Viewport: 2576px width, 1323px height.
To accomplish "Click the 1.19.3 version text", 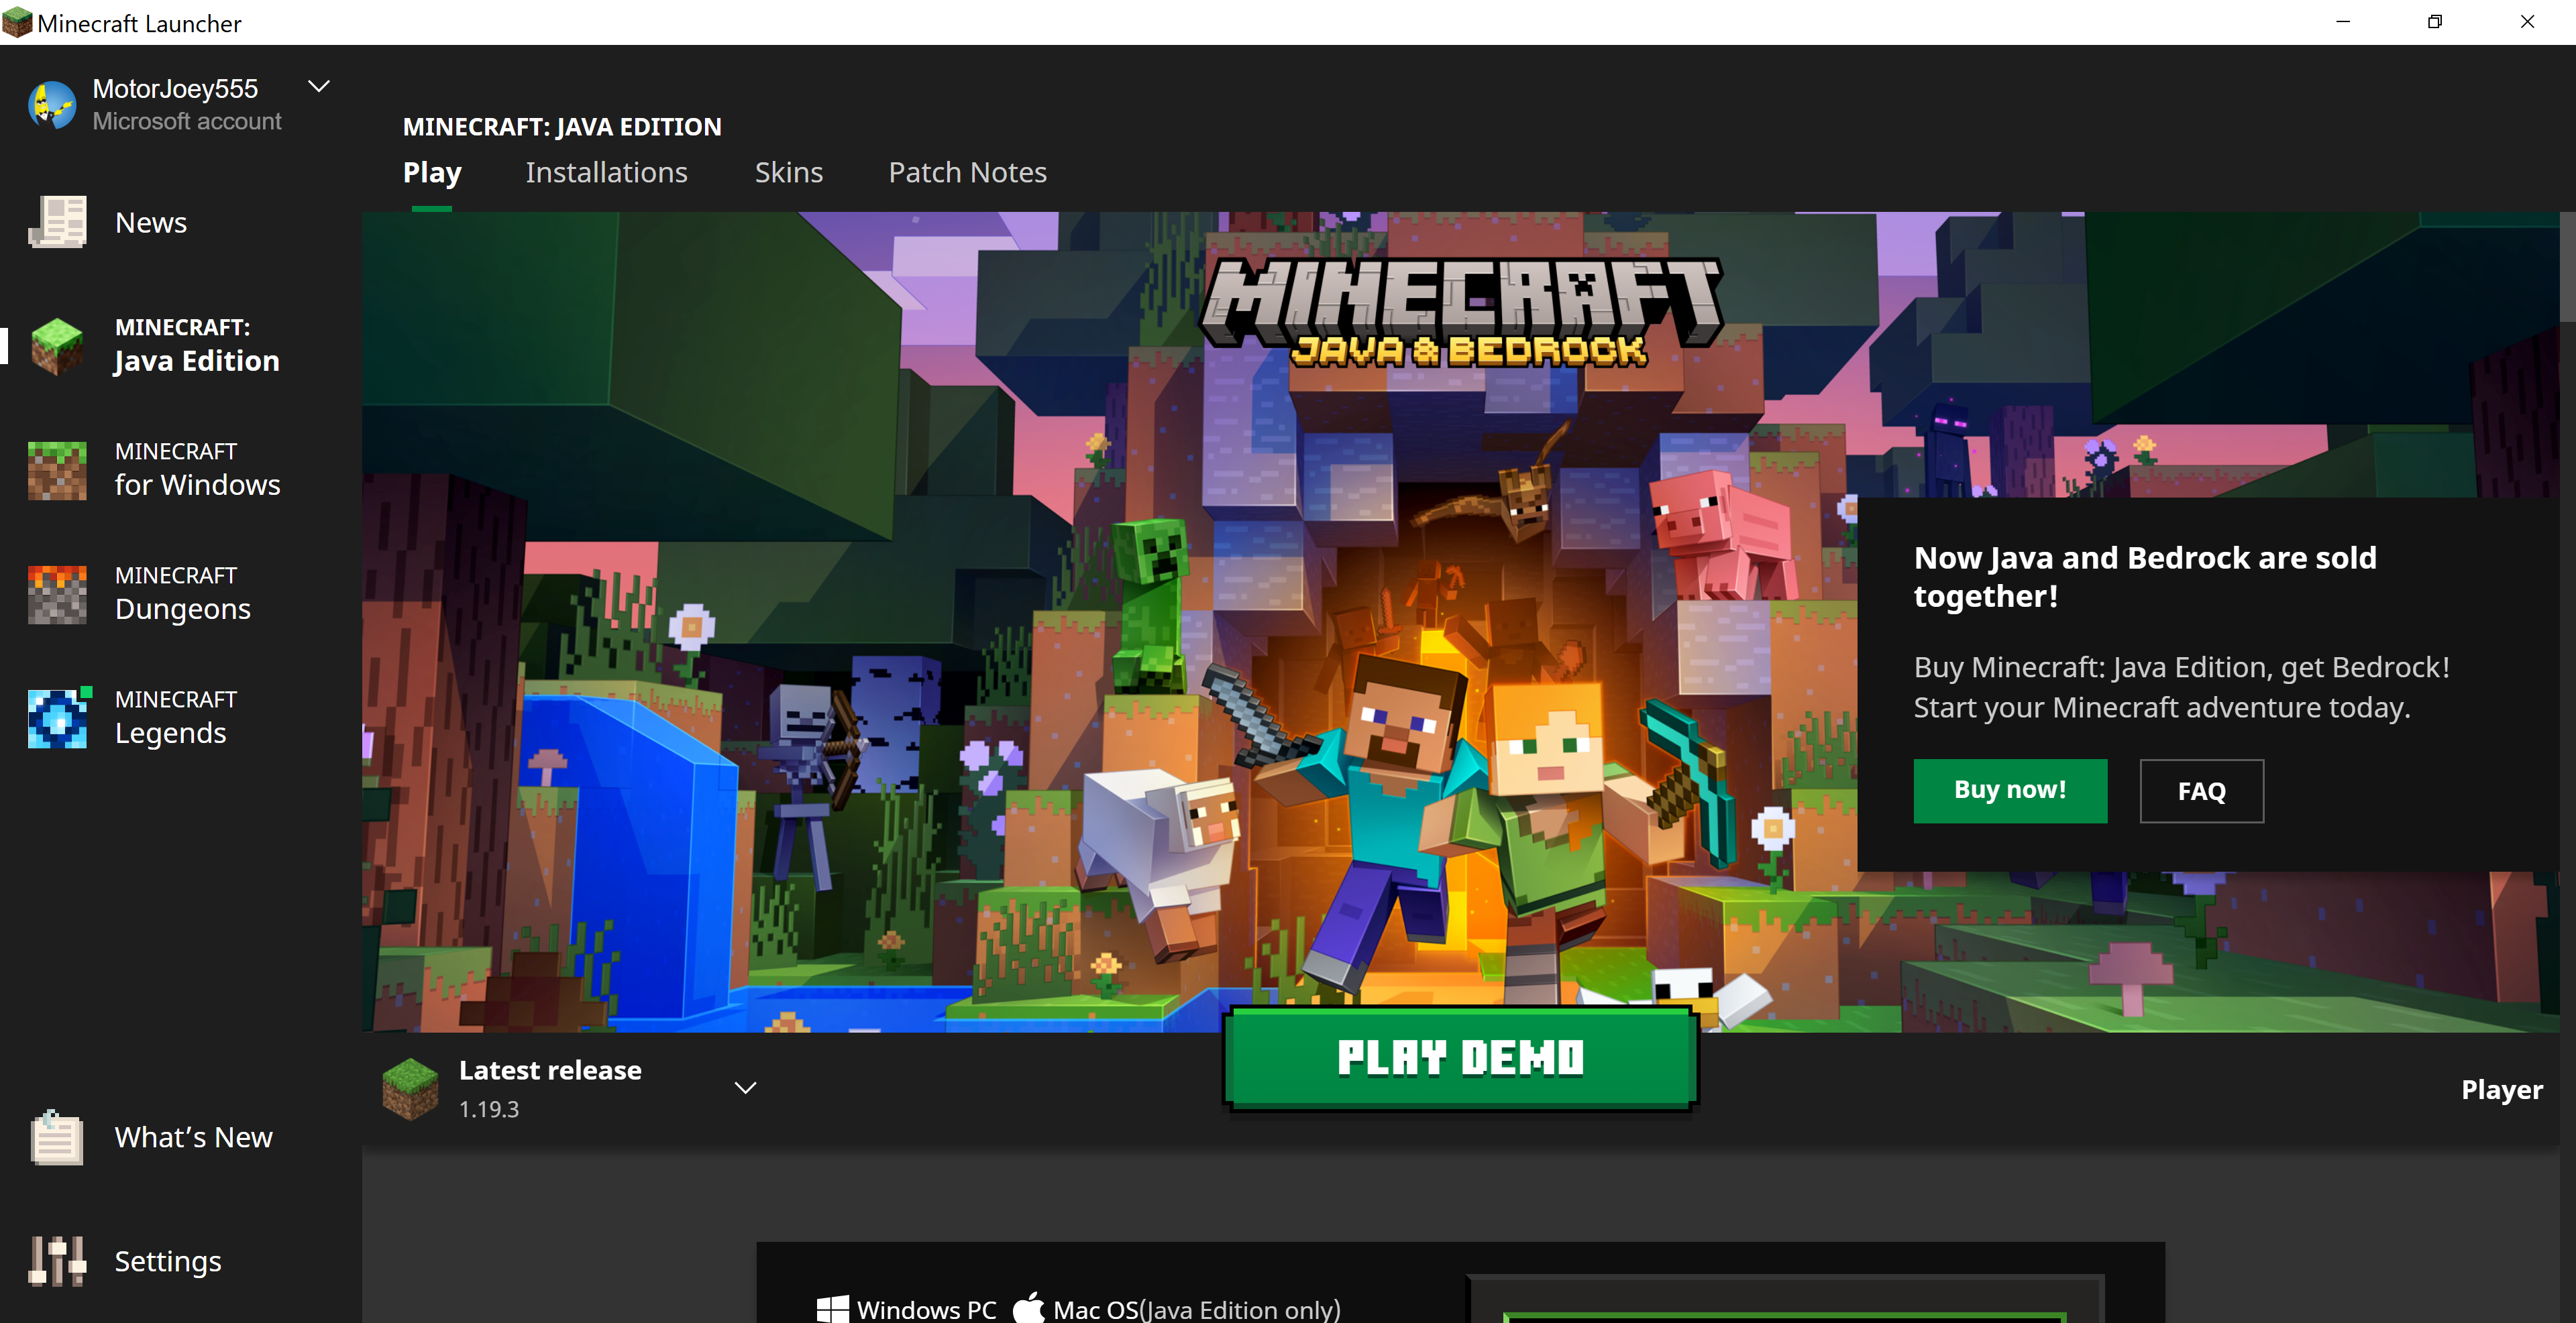I will [489, 1109].
